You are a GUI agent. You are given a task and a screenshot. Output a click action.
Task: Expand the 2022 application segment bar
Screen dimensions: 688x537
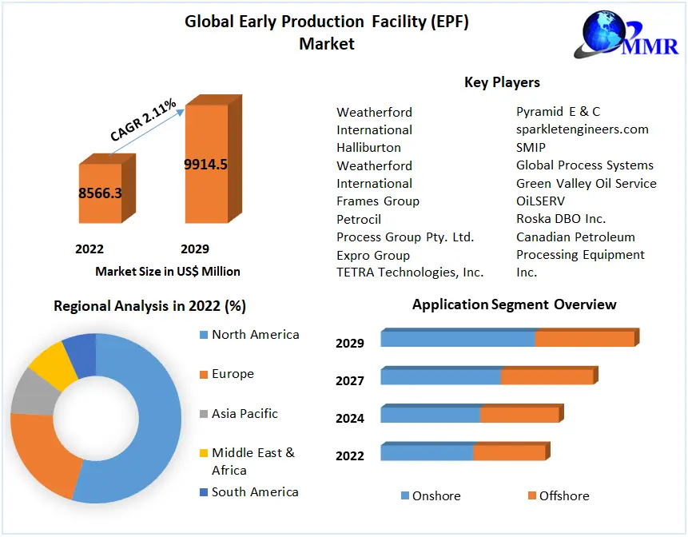click(x=463, y=451)
